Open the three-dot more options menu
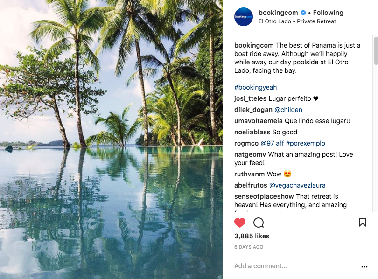Screen dimensions: 378x279 pyautogui.click(x=364, y=267)
